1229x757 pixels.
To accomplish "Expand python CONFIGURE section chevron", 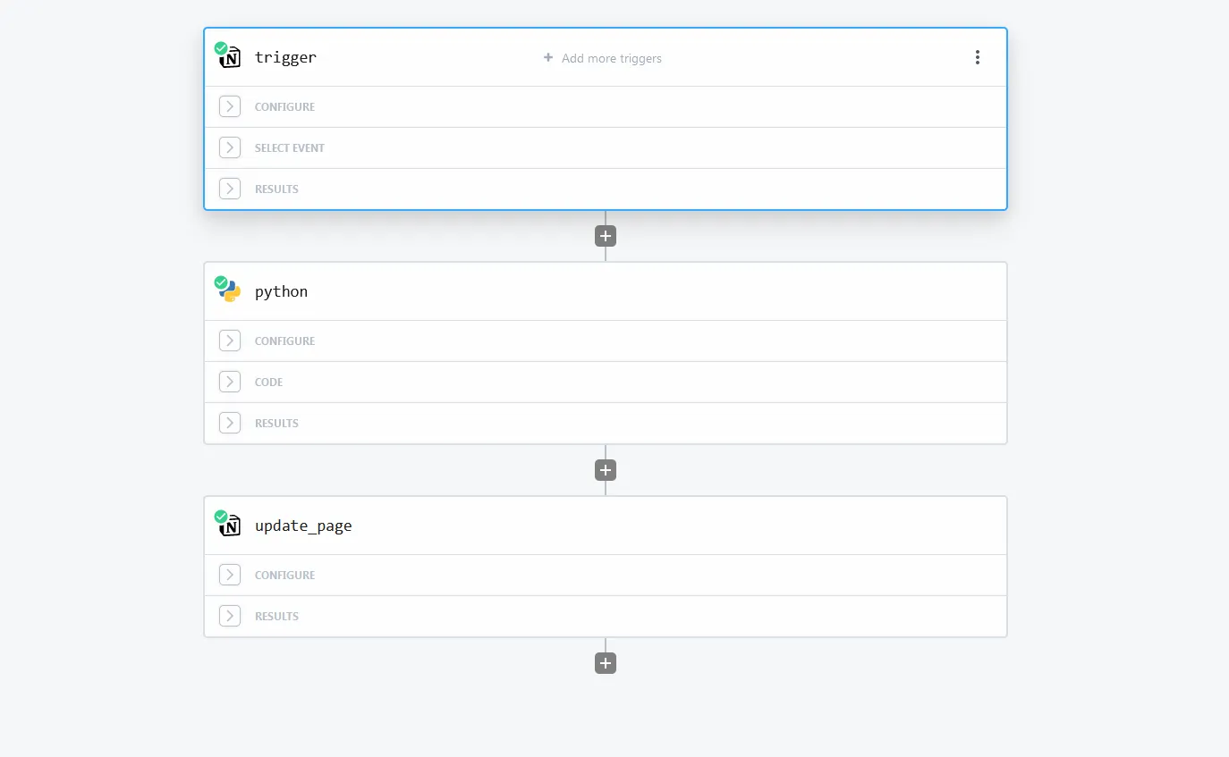I will pos(230,341).
